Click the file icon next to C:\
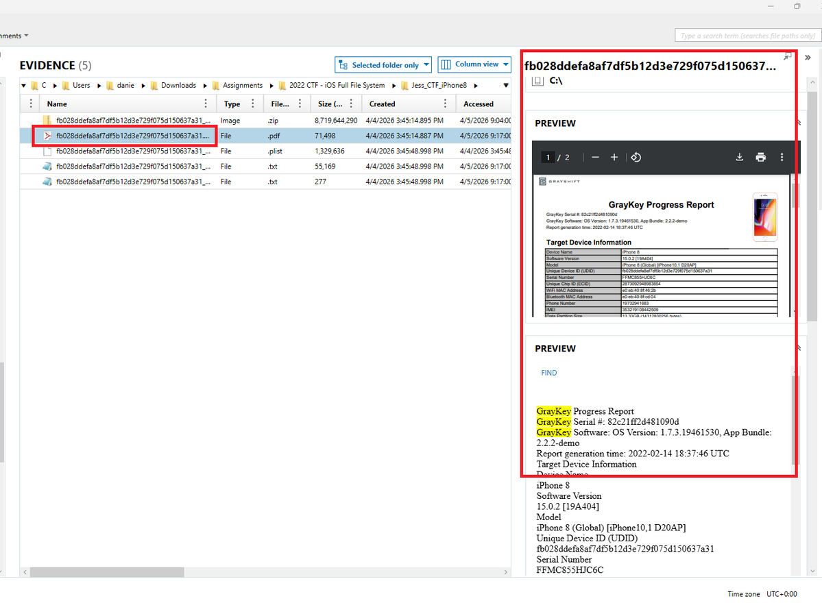Screen dimensions: 822x603 537,81
